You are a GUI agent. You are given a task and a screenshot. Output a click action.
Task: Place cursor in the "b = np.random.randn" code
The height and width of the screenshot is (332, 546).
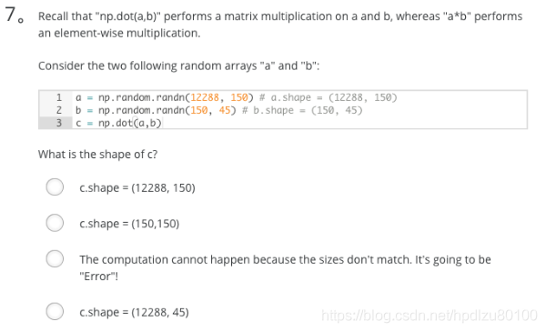click(218, 110)
